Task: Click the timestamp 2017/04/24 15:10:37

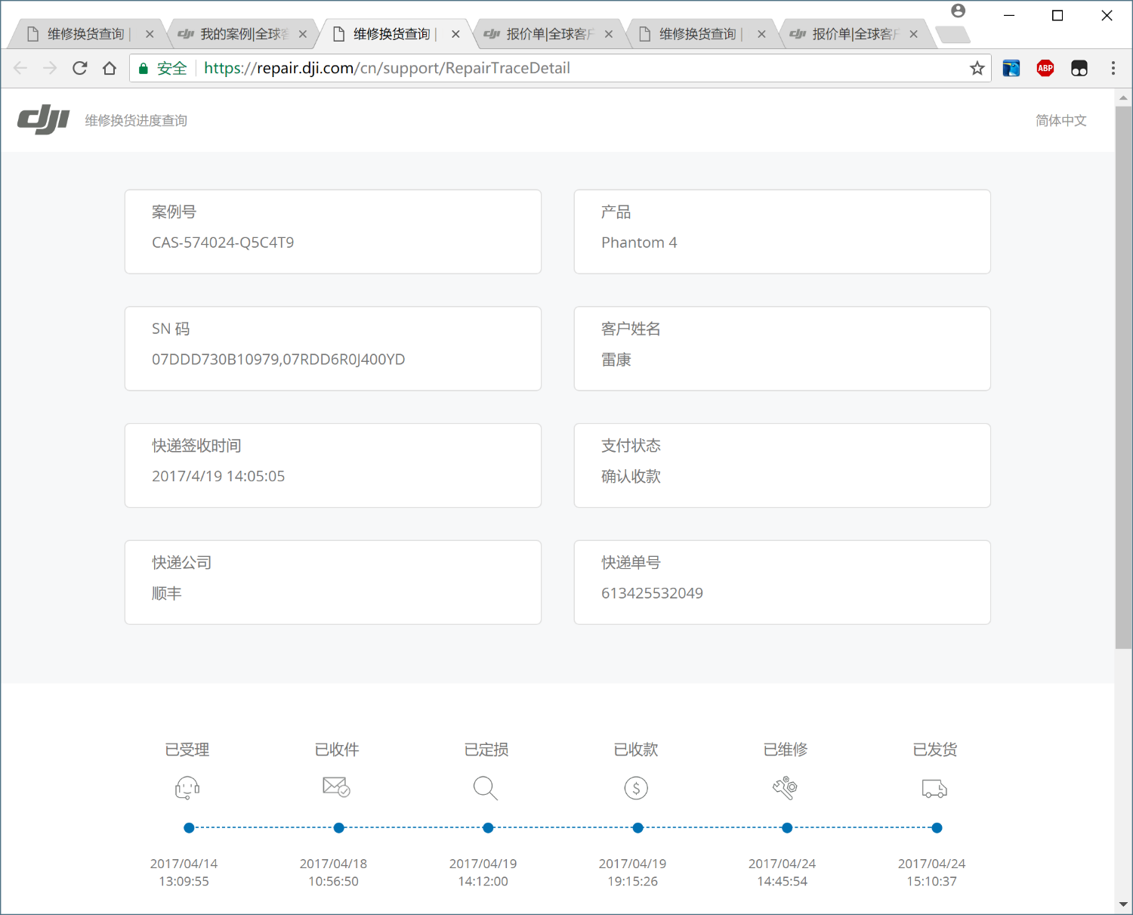Action: click(x=931, y=873)
